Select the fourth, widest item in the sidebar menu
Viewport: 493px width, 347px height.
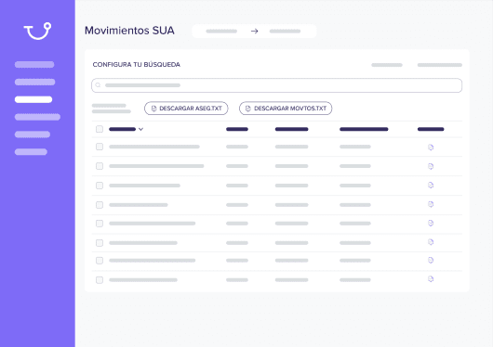pos(37,117)
